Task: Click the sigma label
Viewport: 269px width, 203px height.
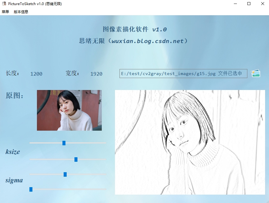Action: (14, 180)
